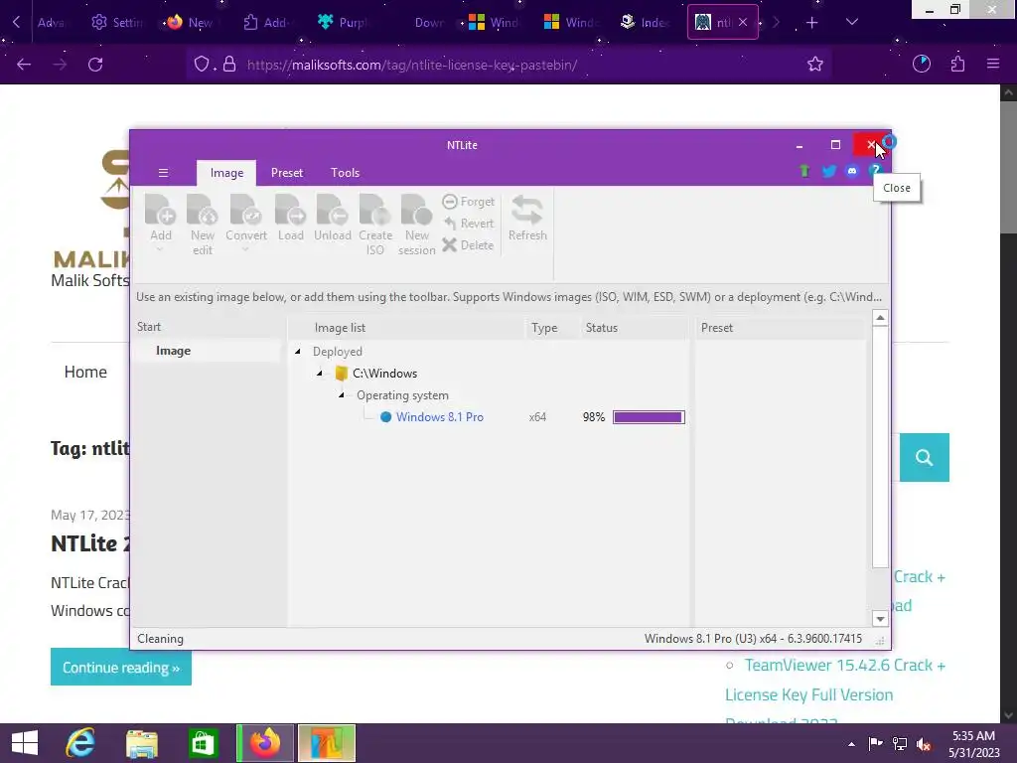
Task: Switch to the Image ribbon tab
Action: (226, 173)
